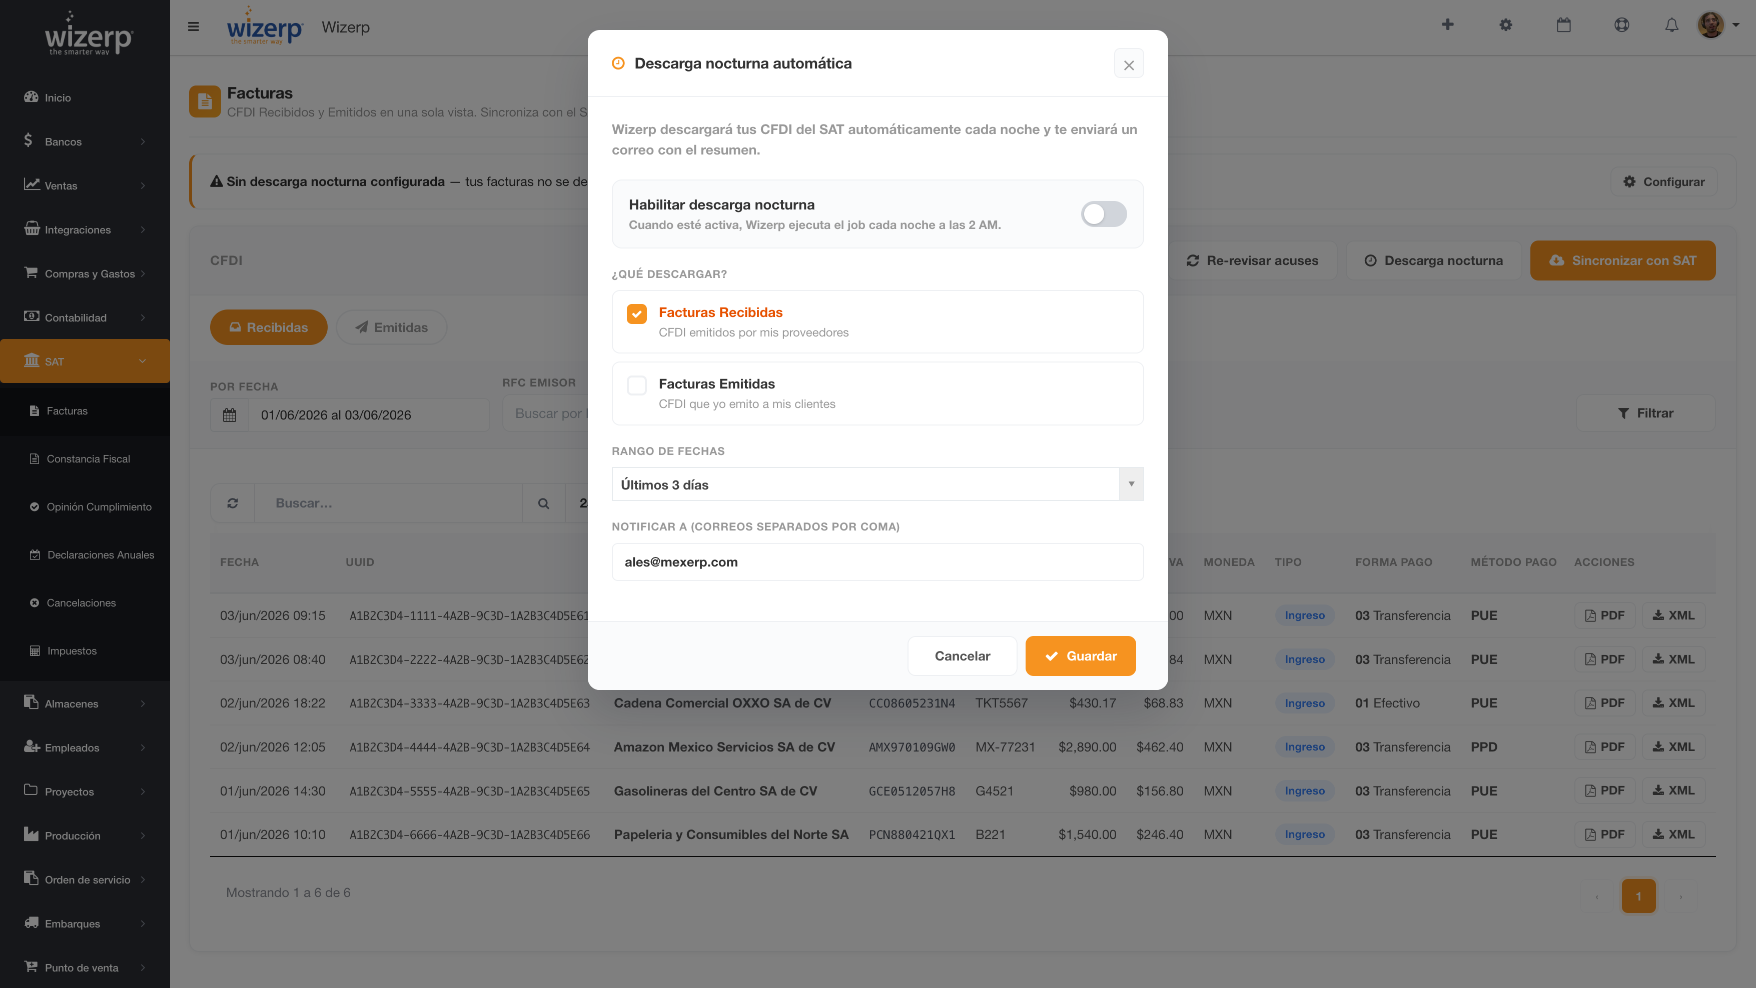Viewport: 1756px width, 988px height.
Task: Click the Wizerp logo in header
Action: 265,26
